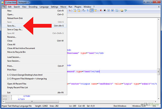
Task: Open recent file Notepad++\change.log
Action: pos(34,79)
